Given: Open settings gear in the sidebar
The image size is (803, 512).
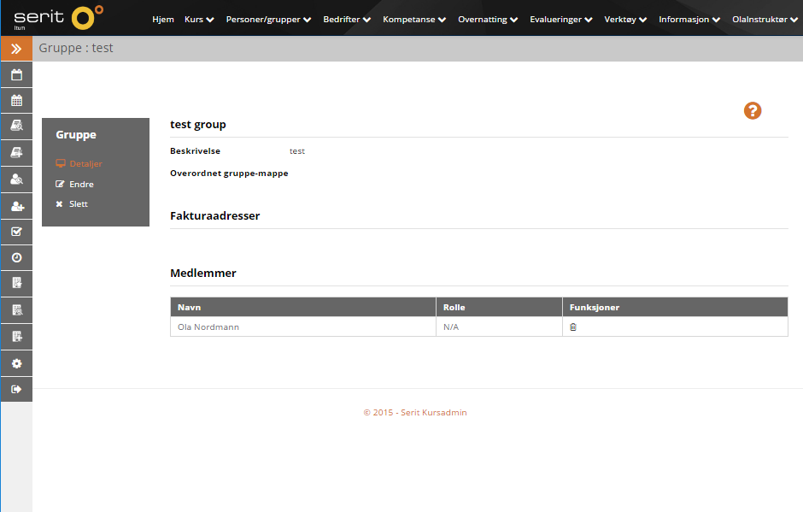Looking at the screenshot, I should (16, 363).
